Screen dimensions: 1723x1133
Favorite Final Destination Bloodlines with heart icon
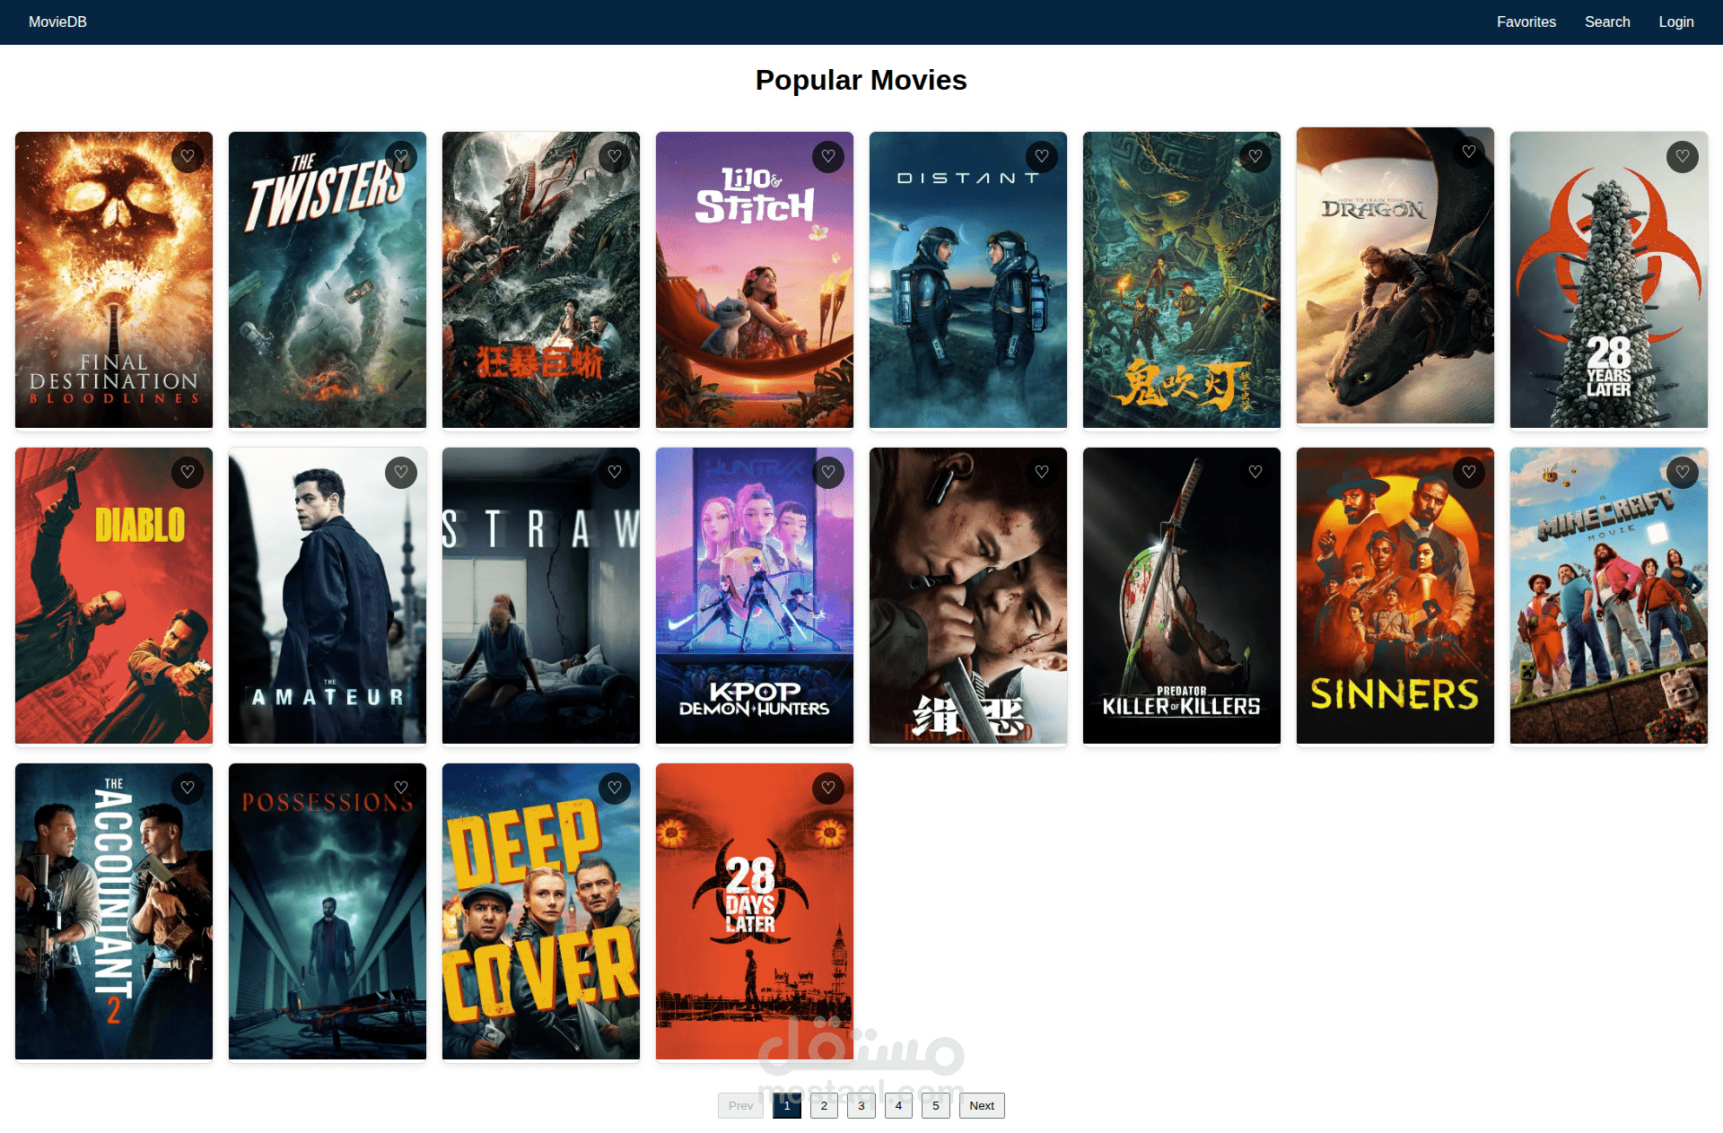(188, 157)
